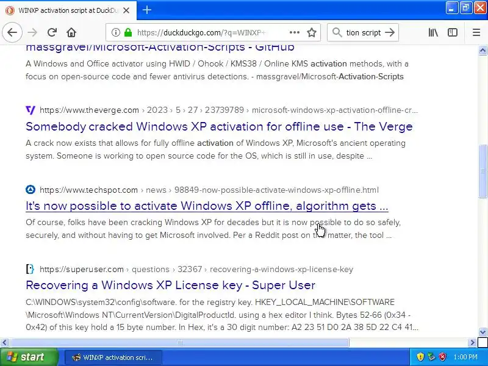Click the search magnifier icon
Viewport: 488px width, 366px height.
click(337, 32)
